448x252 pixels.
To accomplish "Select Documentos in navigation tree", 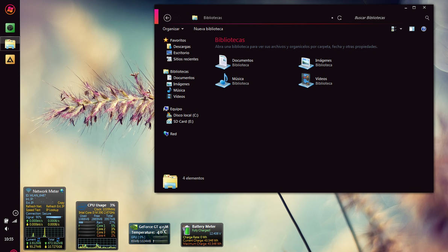I will click(184, 78).
